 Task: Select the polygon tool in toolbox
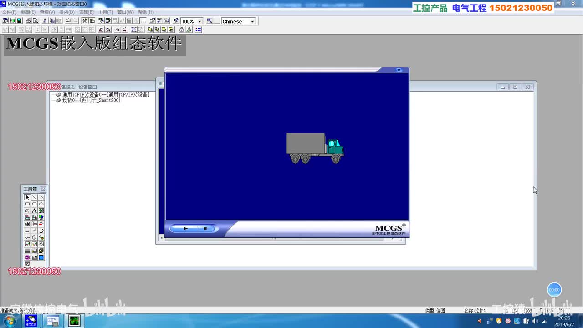click(x=27, y=211)
